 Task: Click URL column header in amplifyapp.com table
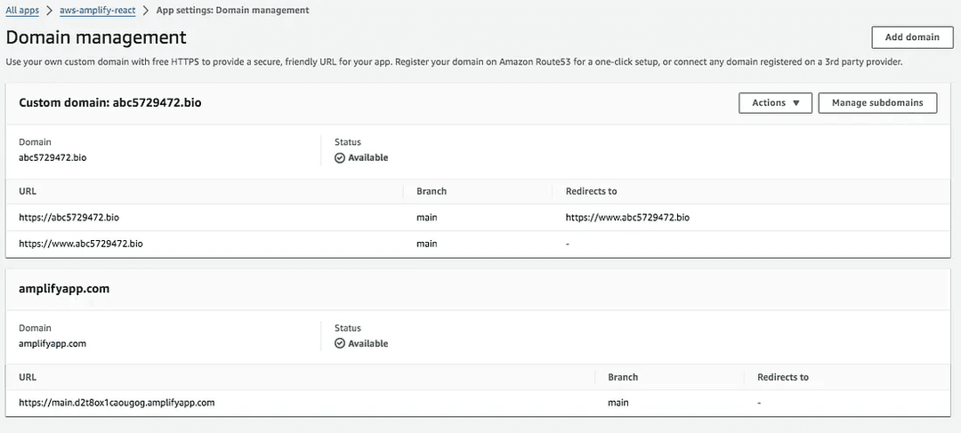point(28,377)
